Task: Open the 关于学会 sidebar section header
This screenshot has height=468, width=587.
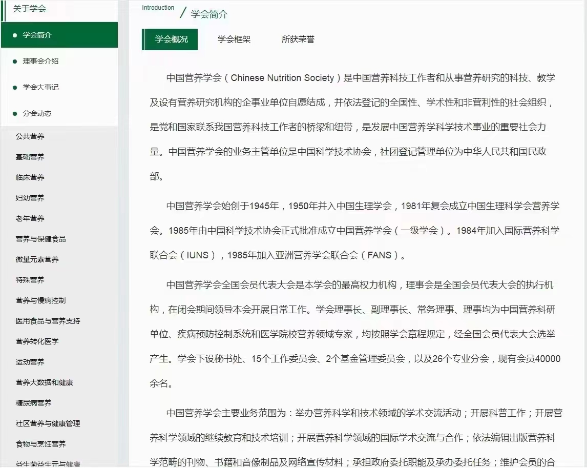Action: click(29, 9)
